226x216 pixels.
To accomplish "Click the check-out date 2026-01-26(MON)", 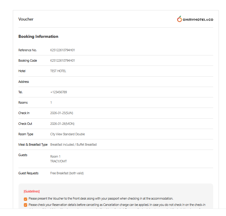I will click(62, 124).
